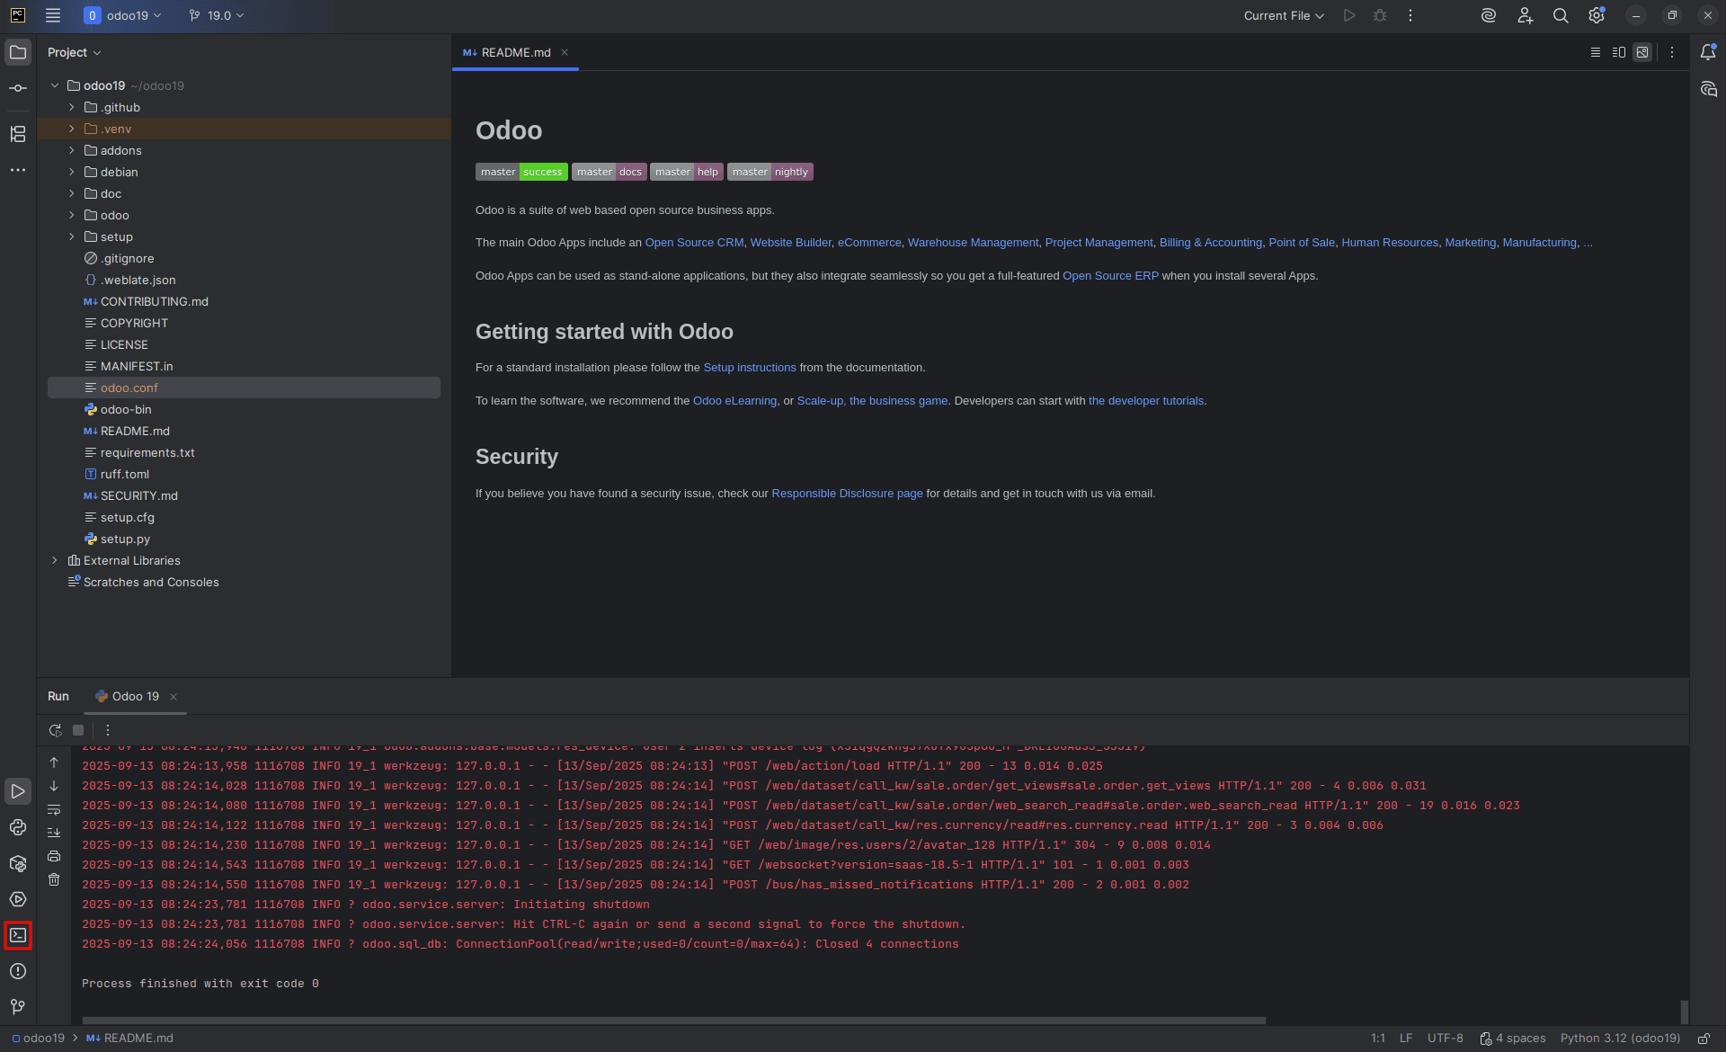
Task: Rerun Odoo 19 configuration
Action: pos(55,730)
